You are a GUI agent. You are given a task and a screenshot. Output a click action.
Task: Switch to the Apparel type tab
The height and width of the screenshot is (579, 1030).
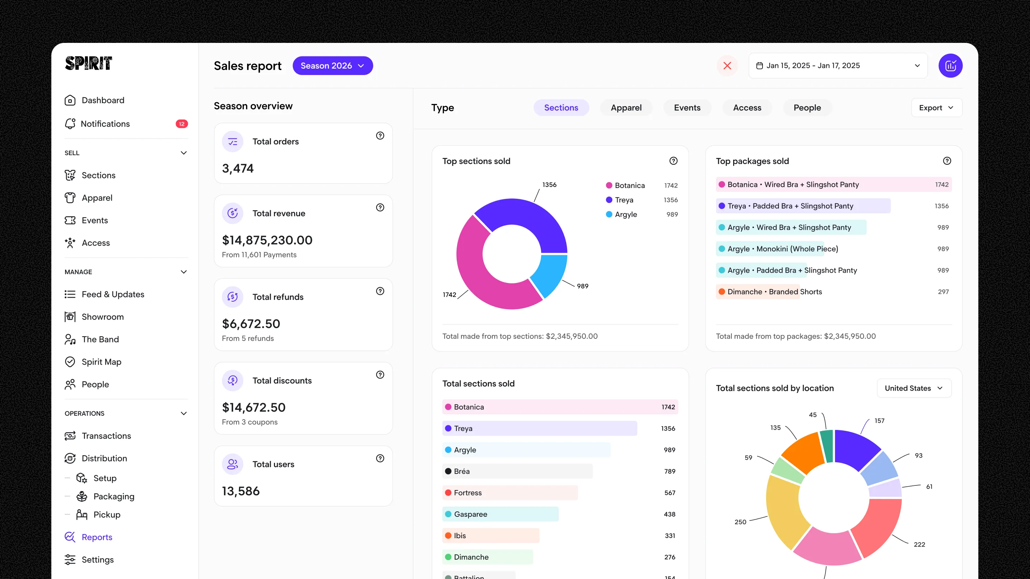tap(626, 108)
